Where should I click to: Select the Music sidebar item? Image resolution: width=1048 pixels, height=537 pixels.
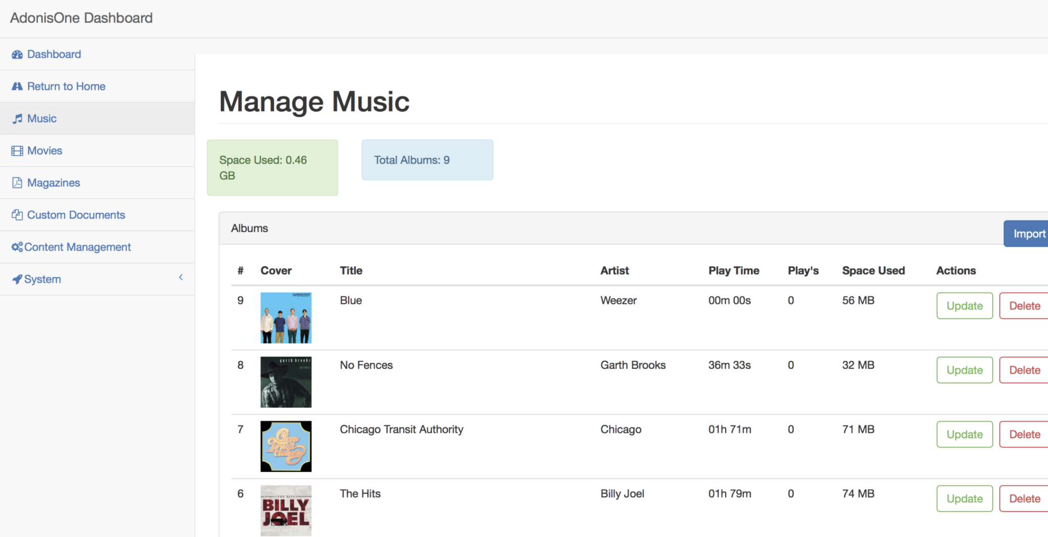[x=97, y=119]
